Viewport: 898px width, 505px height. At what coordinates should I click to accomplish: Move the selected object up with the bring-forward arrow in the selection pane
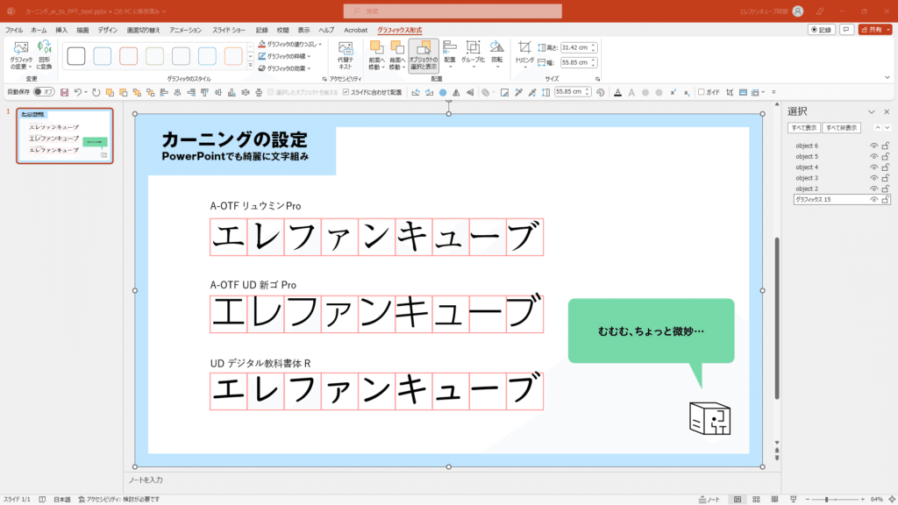pos(877,128)
